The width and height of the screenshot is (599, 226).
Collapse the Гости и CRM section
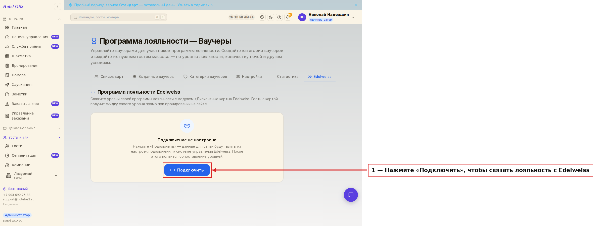(x=32, y=138)
